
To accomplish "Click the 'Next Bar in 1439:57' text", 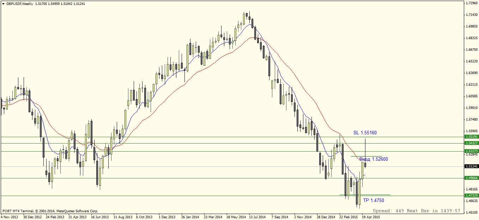I will (x=433, y=211).
